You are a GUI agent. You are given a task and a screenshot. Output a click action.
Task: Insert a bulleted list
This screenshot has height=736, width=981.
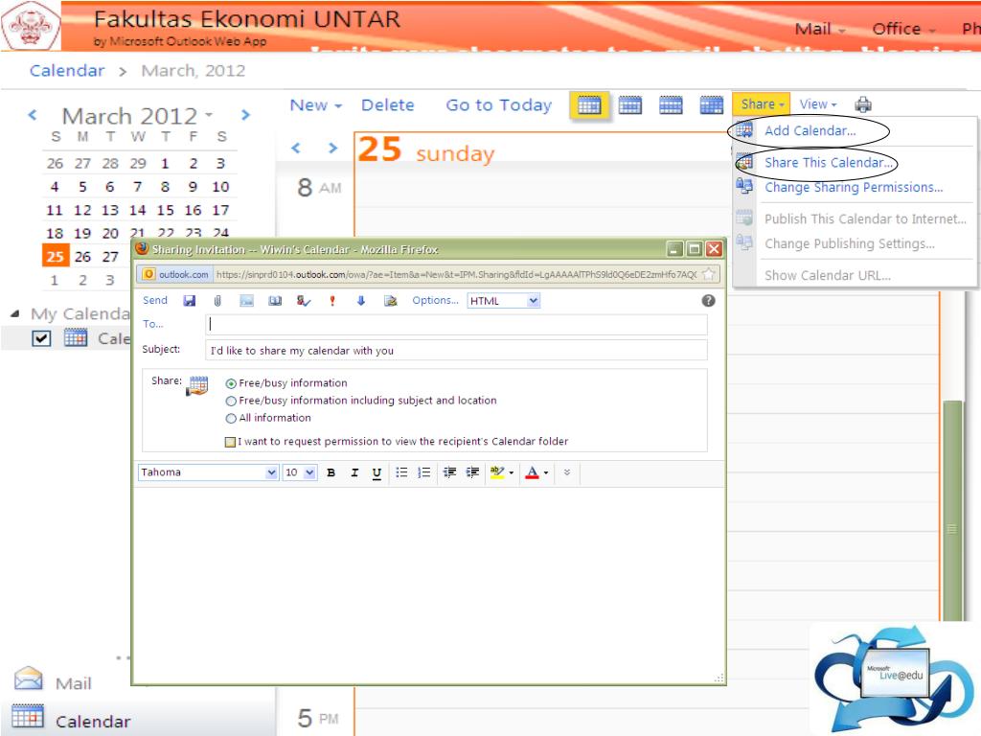[x=401, y=472]
